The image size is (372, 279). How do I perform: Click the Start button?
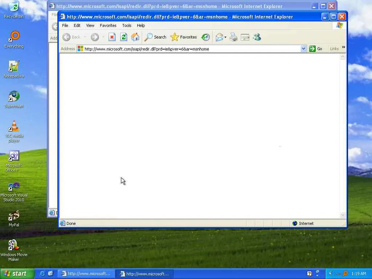click(17, 274)
